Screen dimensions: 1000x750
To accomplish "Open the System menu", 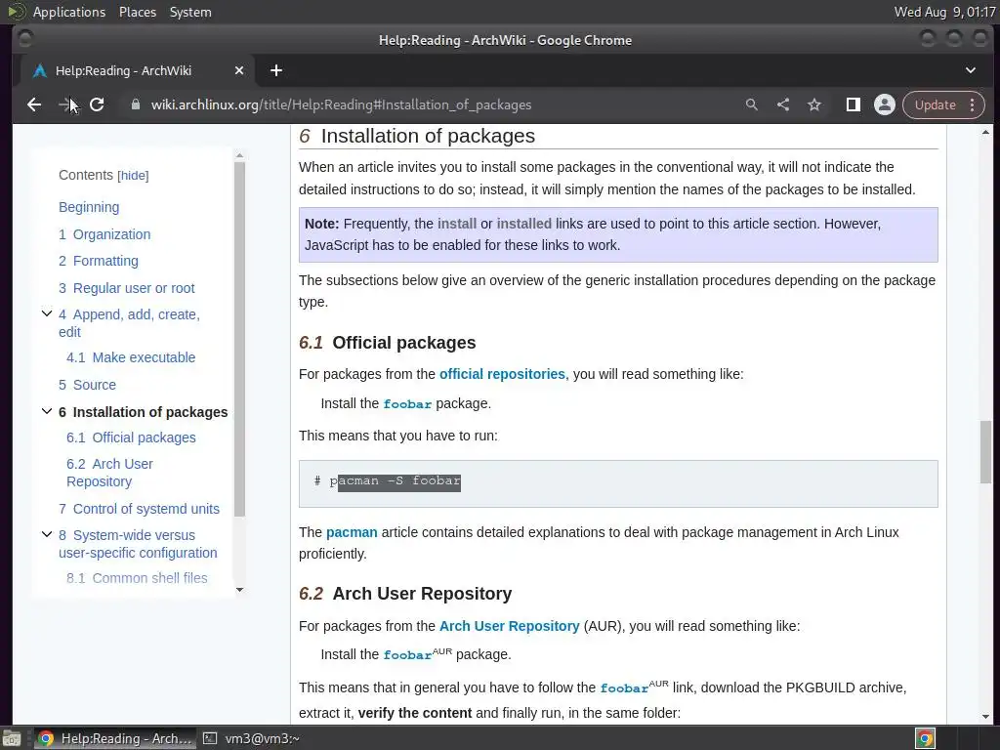I will tap(190, 12).
